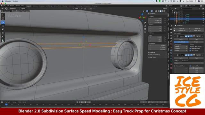The width and height of the screenshot is (205, 115).
Task: Open the Global transform orientation dropdown
Action: click(x=76, y=9)
